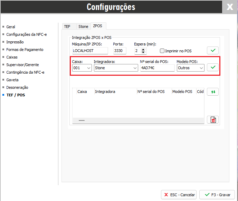This screenshot has height=201, width=238.
Task: Open Formas de Pagamento in the sidebar
Action: click(25, 50)
